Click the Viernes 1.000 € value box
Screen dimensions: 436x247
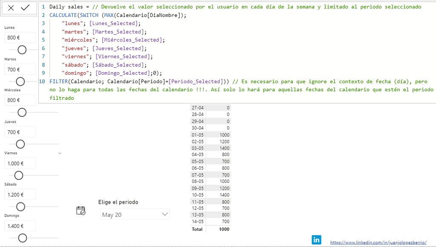point(20,163)
